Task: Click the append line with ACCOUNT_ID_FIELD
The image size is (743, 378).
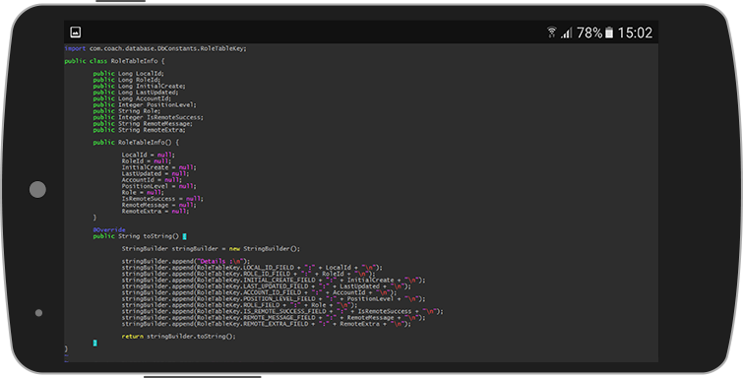Action: coord(259,292)
